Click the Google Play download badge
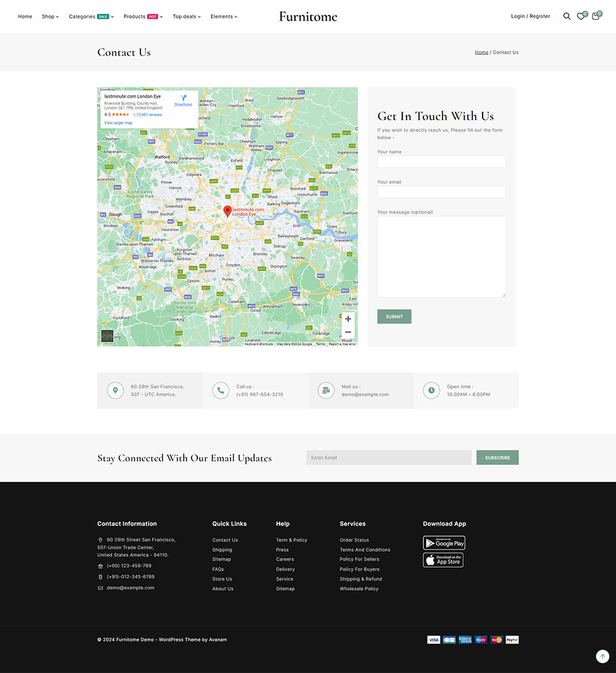 tap(444, 543)
